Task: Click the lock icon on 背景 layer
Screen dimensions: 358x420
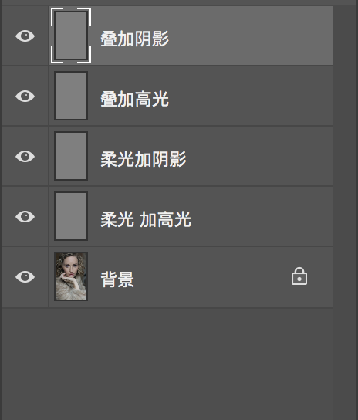Action: pyautogui.click(x=299, y=276)
